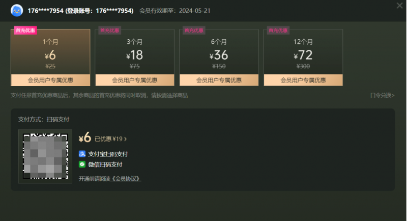The width and height of the screenshot is (407, 221).
Task: Click the 支付方式: 扫码支付 heading
Action: (x=44, y=119)
